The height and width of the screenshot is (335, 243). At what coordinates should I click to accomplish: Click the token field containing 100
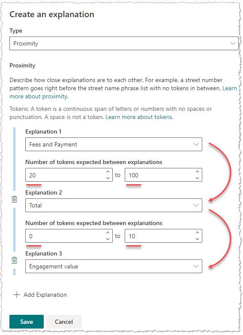pyautogui.click(x=163, y=175)
